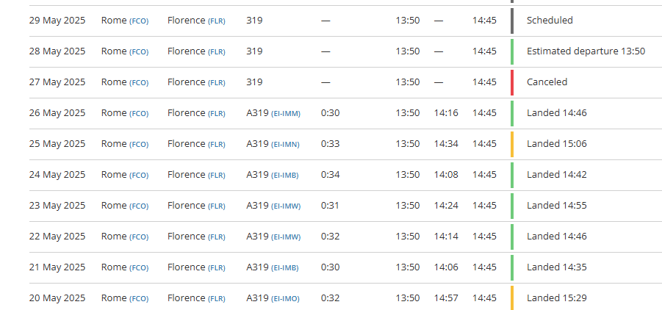Click EI-IMW registration on the 23 May row
This screenshot has height=310, width=662.
pyautogui.click(x=286, y=206)
